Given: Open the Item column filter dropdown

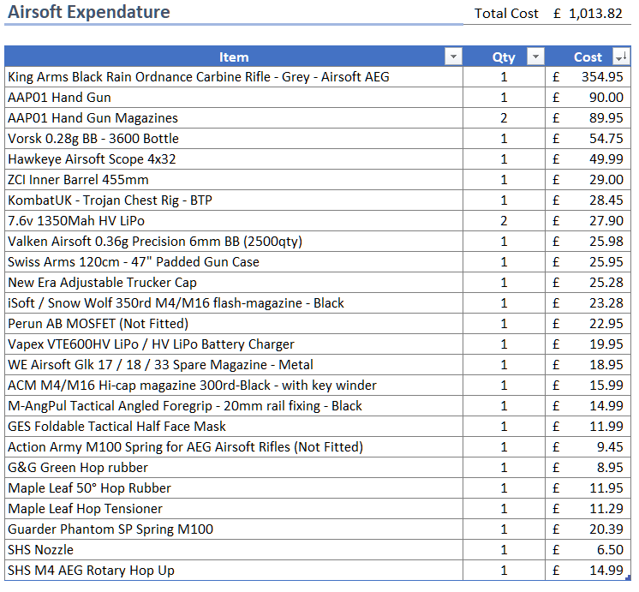Looking at the screenshot, I should coord(453,57).
